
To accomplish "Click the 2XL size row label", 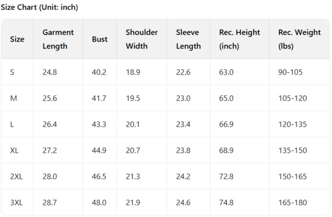I will [16, 177].
